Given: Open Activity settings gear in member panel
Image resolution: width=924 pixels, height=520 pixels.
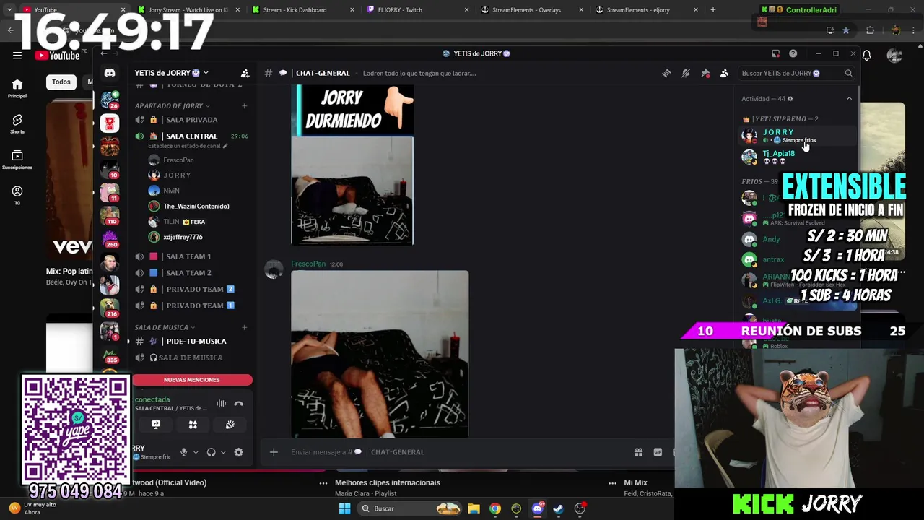Looking at the screenshot, I should [790, 99].
